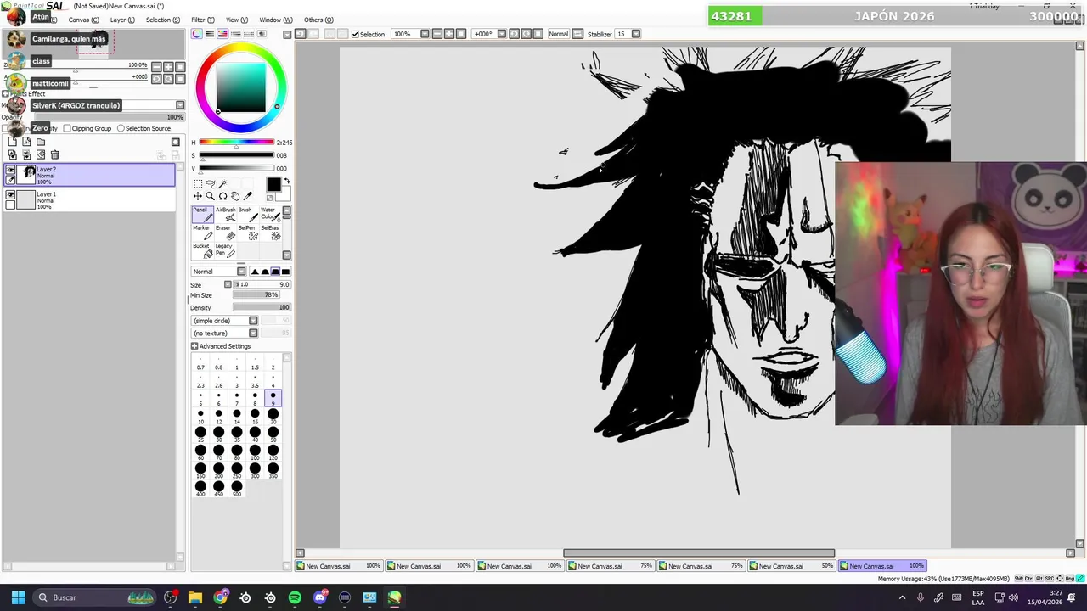Viewport: 1087px width, 611px height.
Task: Enable the Clipping Group checkbox
Action: (x=67, y=128)
